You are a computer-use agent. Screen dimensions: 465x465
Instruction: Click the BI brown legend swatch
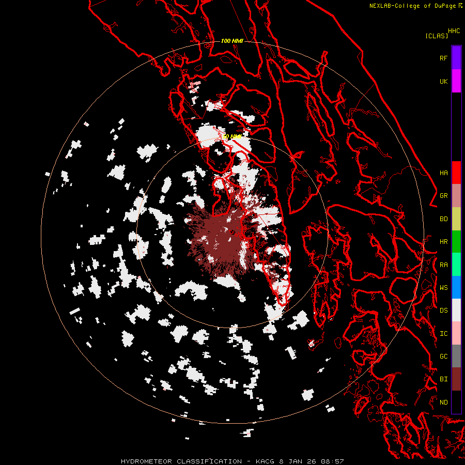[456, 379]
